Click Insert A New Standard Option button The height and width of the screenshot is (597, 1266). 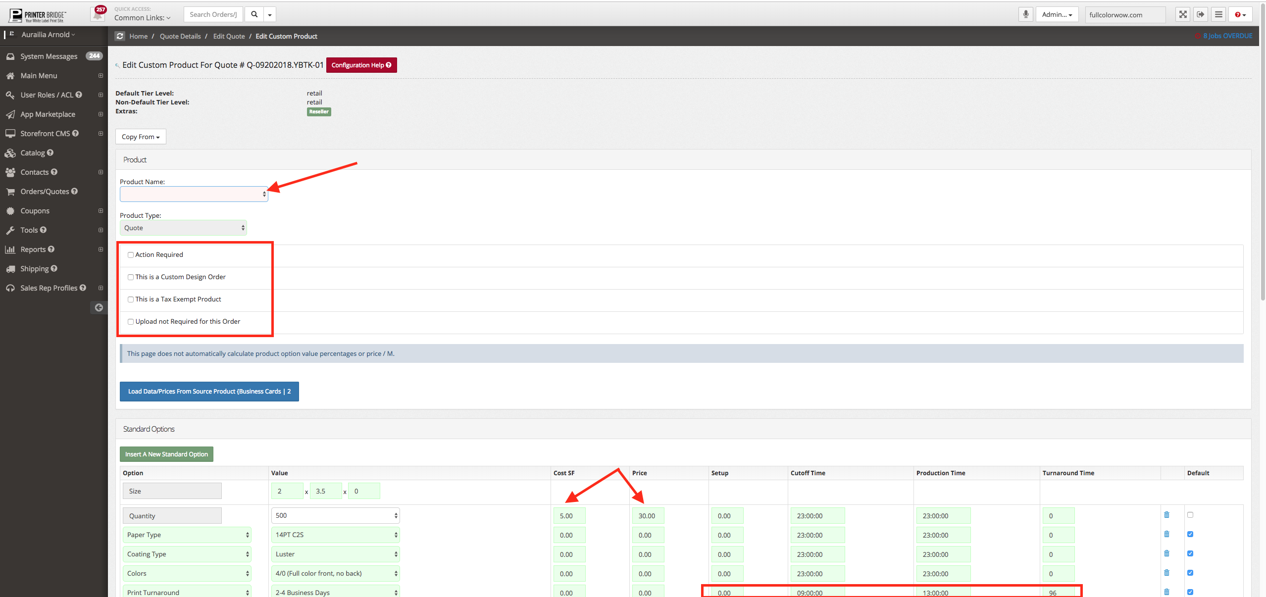(x=166, y=454)
